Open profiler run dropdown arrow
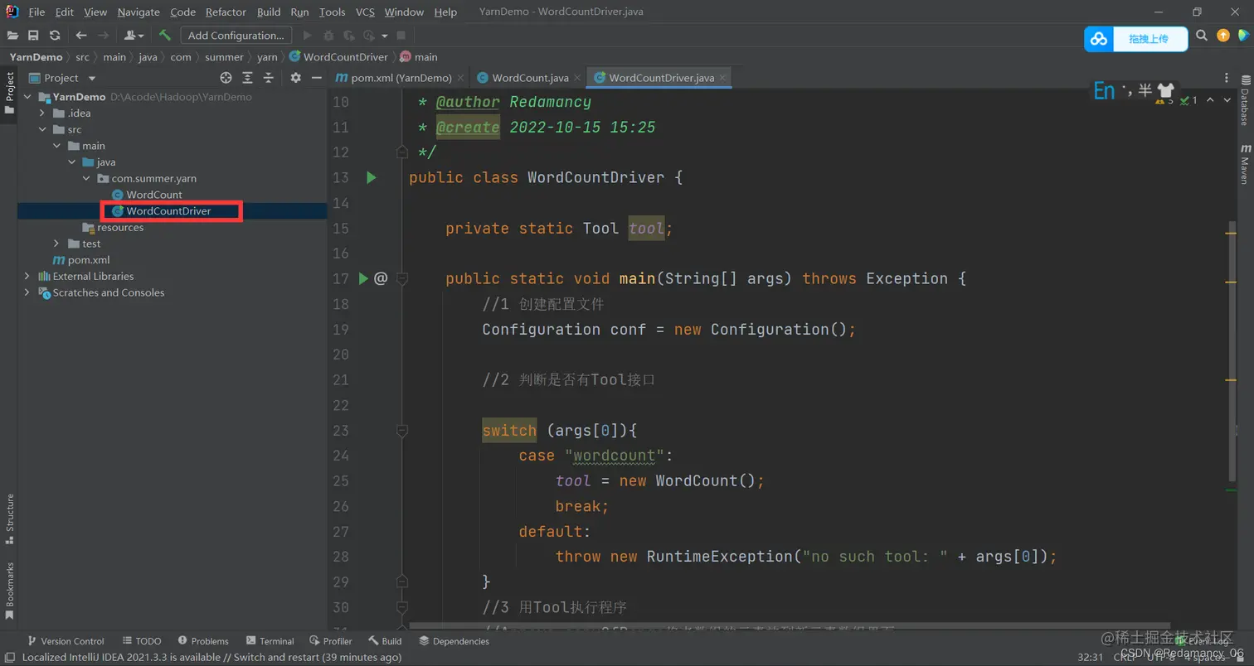This screenshot has height=666, width=1254. (385, 36)
